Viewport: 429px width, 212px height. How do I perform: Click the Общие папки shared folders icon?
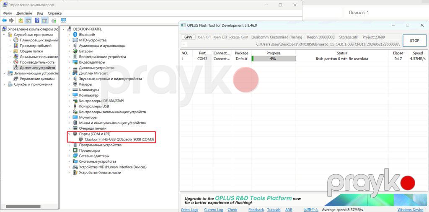(16, 51)
